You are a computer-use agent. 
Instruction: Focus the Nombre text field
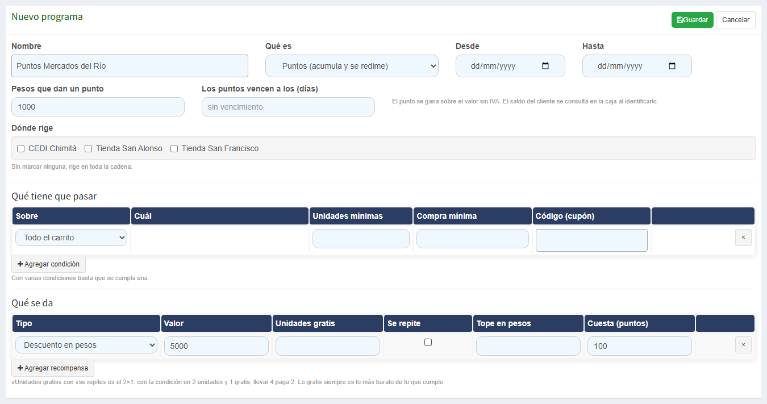click(x=130, y=66)
